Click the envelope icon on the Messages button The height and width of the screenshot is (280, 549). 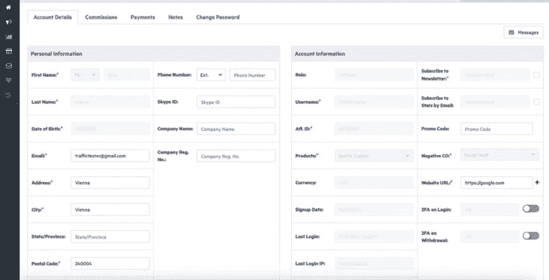pos(511,32)
